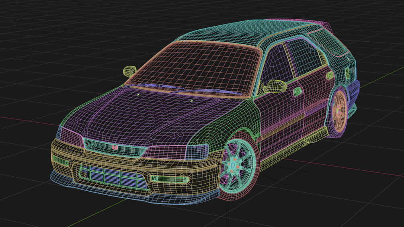
Task: Select the teal front grille frame
Action: point(115,148)
